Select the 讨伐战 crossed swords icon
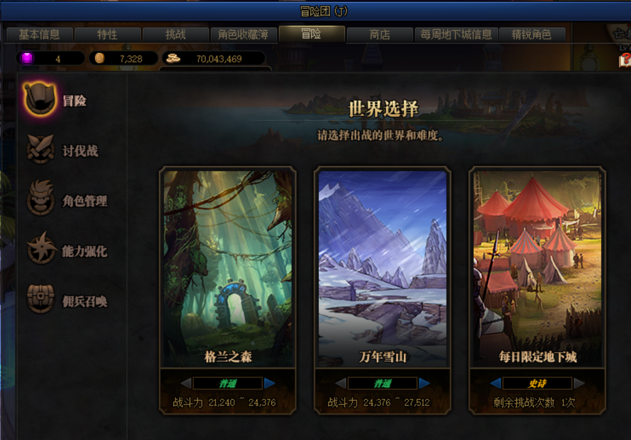The image size is (631, 440). [x=40, y=149]
